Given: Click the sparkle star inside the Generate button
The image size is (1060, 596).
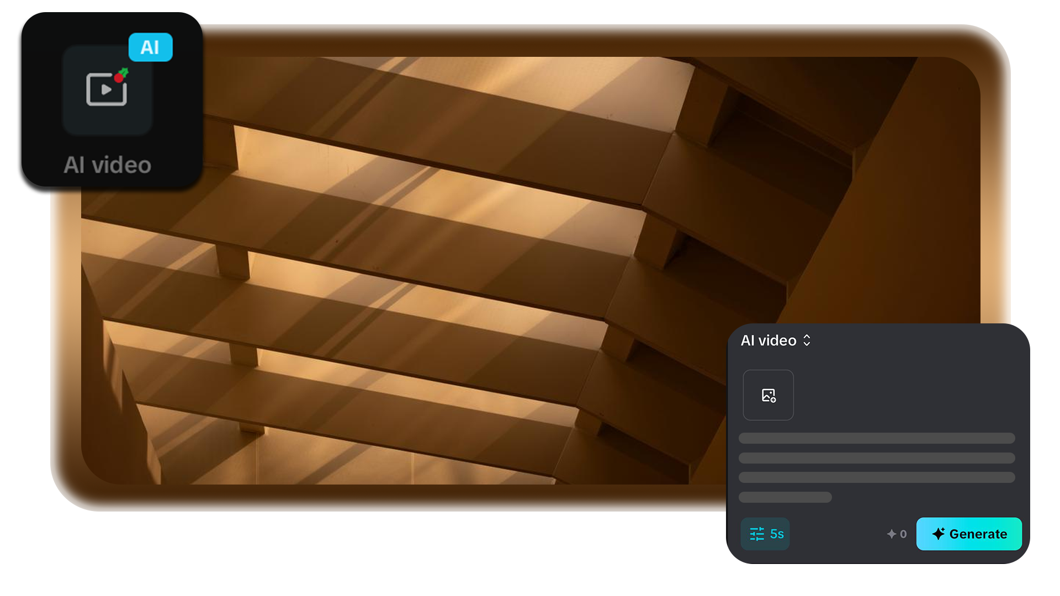Looking at the screenshot, I should coord(939,534).
